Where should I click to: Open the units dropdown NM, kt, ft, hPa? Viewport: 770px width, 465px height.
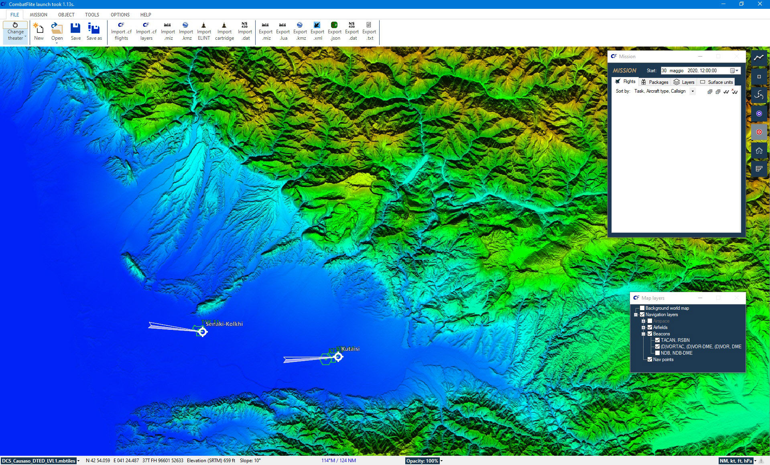pos(737,461)
